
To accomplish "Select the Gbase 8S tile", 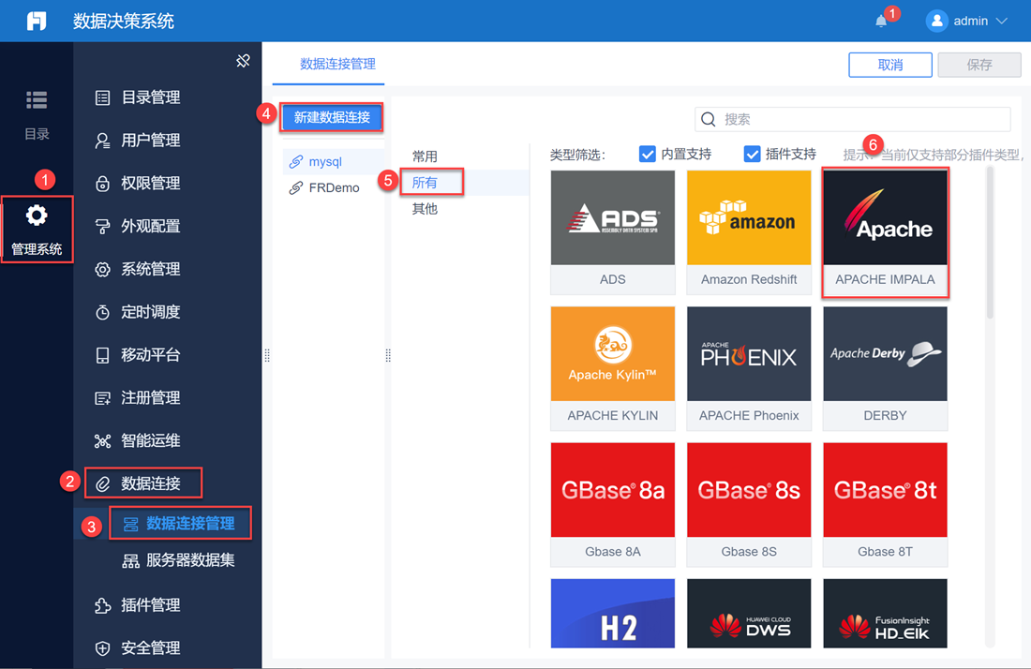I will [x=749, y=505].
